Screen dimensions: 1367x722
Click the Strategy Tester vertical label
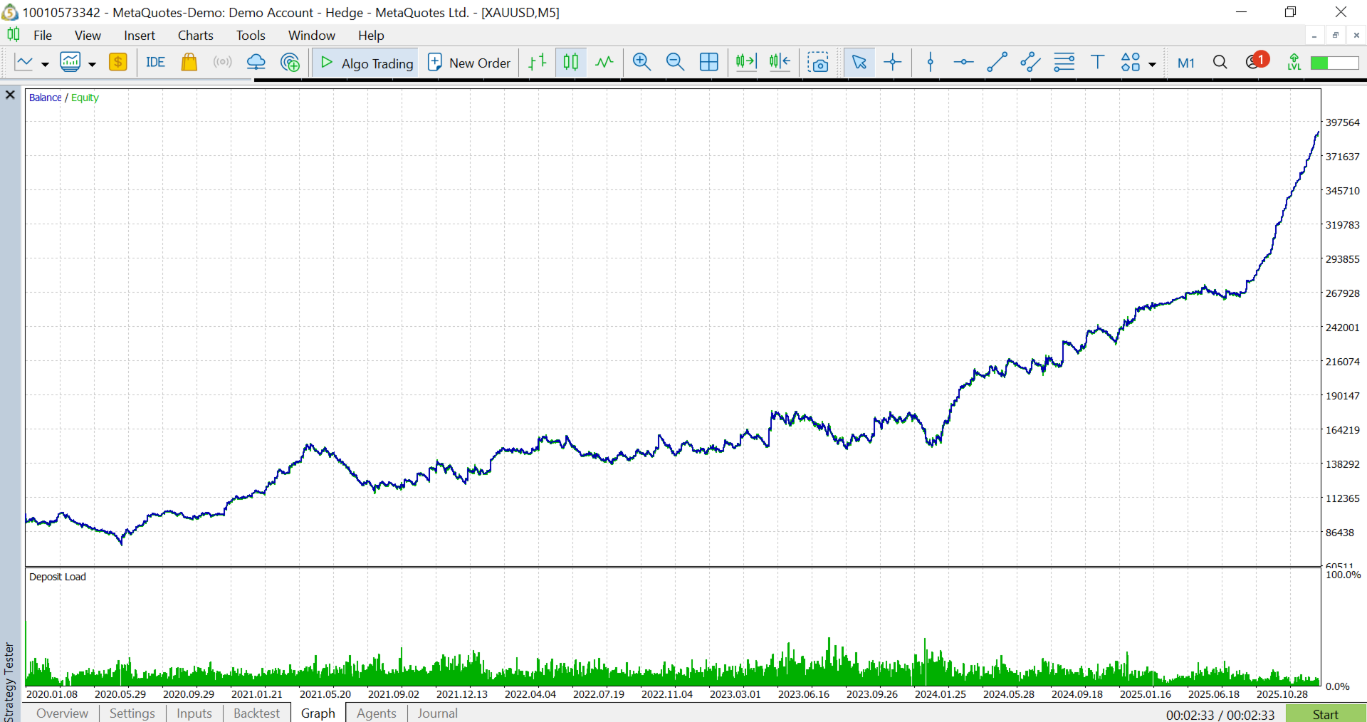pyautogui.click(x=9, y=681)
